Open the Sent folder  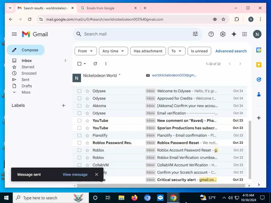click(x=25, y=80)
